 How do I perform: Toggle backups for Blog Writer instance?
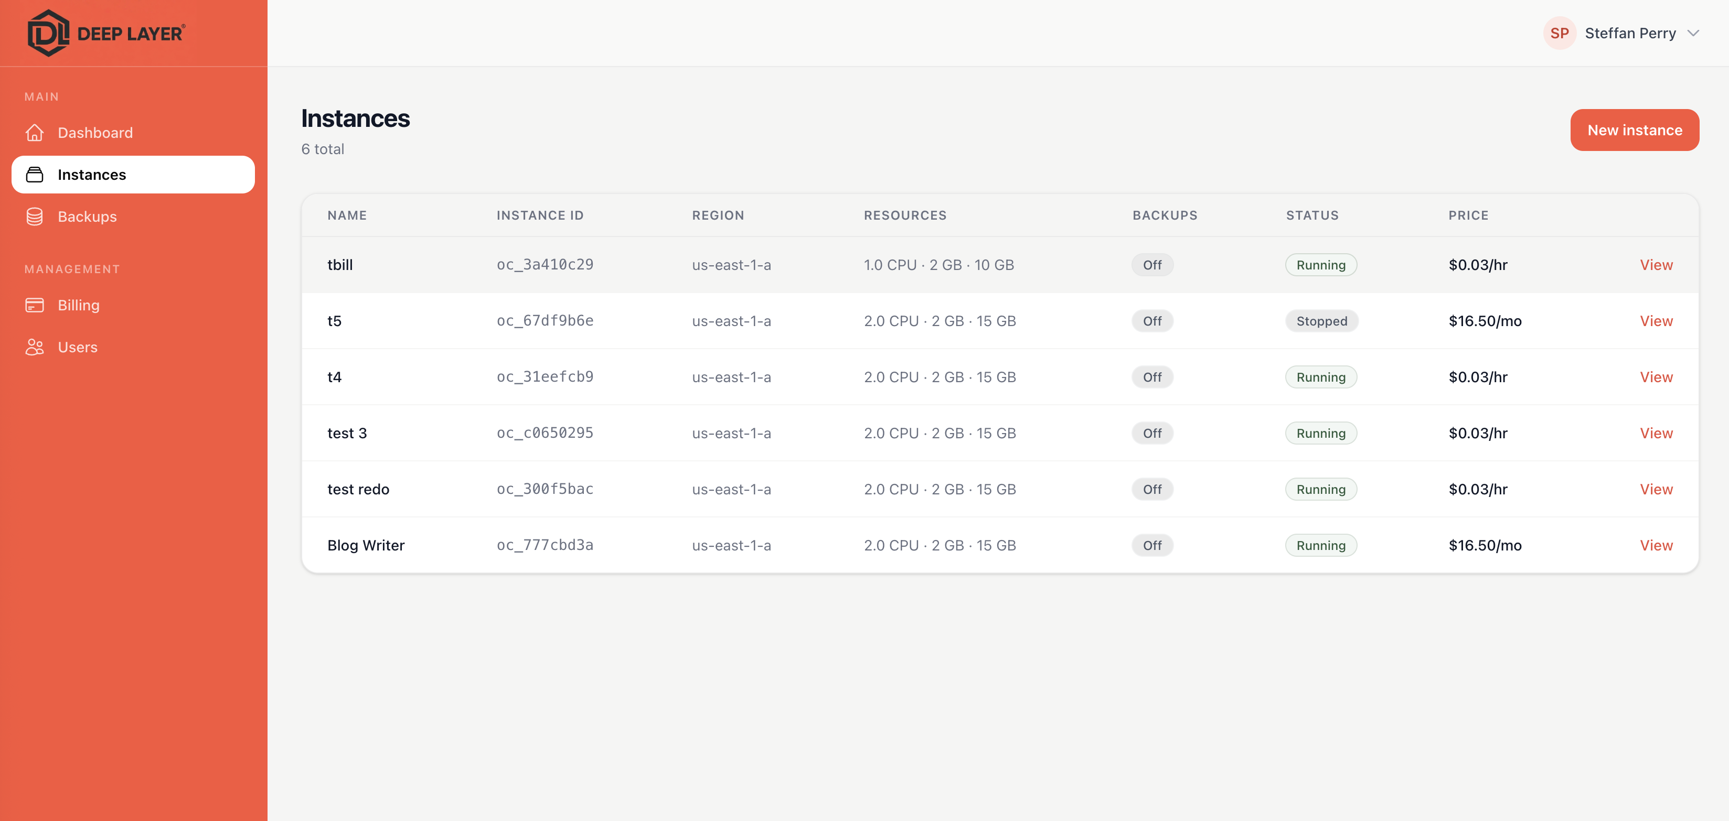click(1152, 545)
